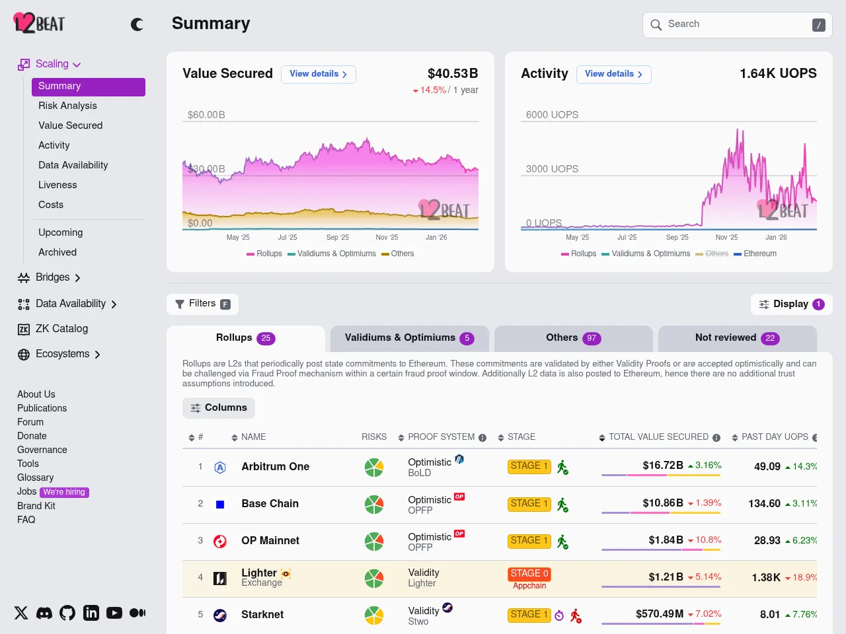Image resolution: width=846 pixels, height=634 pixels.
Task: Click the L2BEAT logo
Action: coord(39,24)
